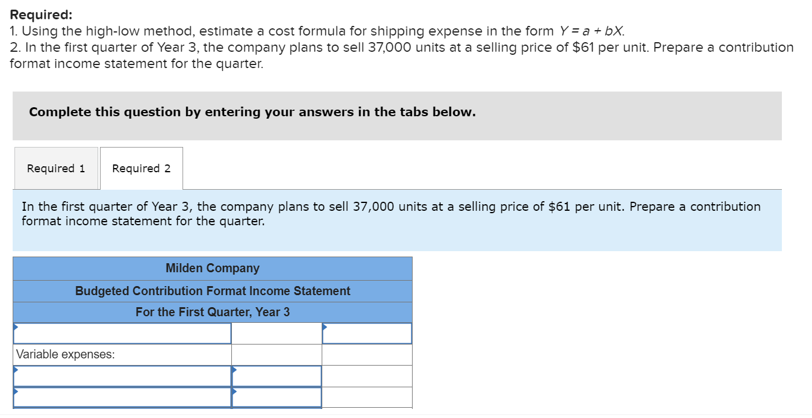Click the blue triangle in the top row's last column
The width and height of the screenshot is (812, 418).
pos(325,327)
